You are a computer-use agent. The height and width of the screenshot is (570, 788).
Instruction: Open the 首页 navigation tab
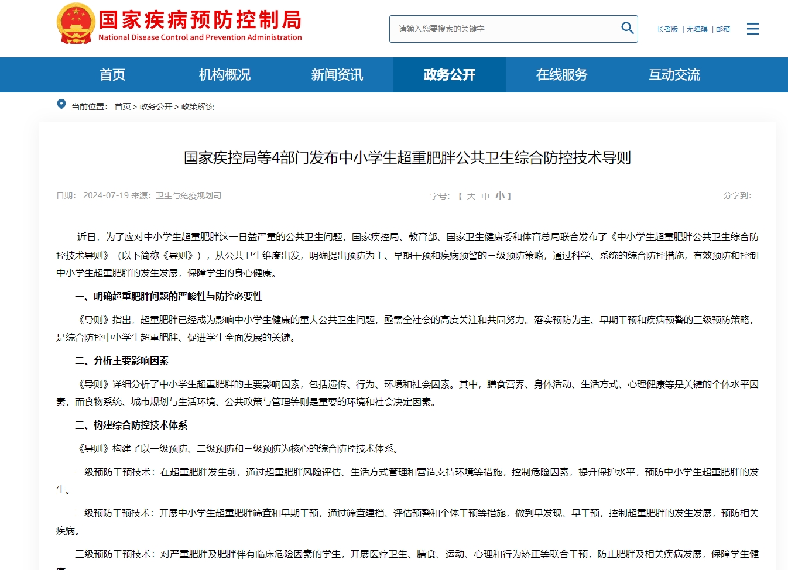pyautogui.click(x=112, y=75)
